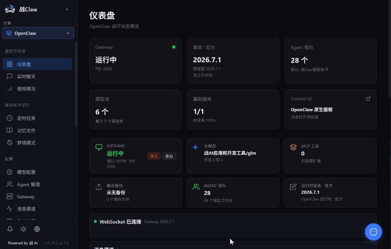This screenshot has height=249, width=391.
Task: Click the 定时任务 clock icon
Action: [x=9, y=118]
